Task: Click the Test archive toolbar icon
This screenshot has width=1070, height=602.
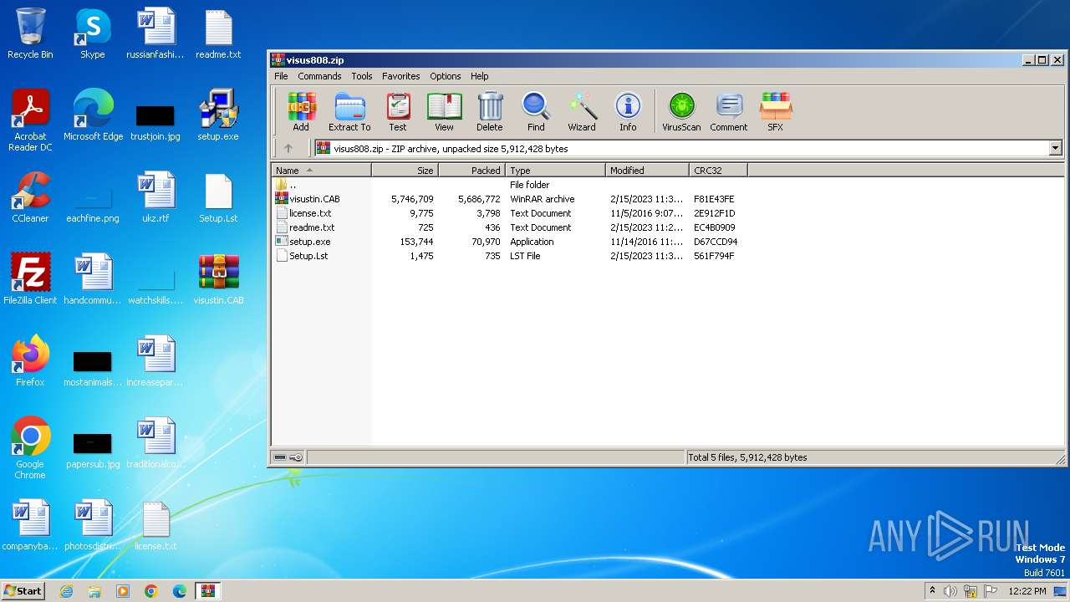Action: coord(398,112)
